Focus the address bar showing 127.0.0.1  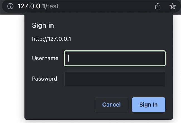[31, 6]
